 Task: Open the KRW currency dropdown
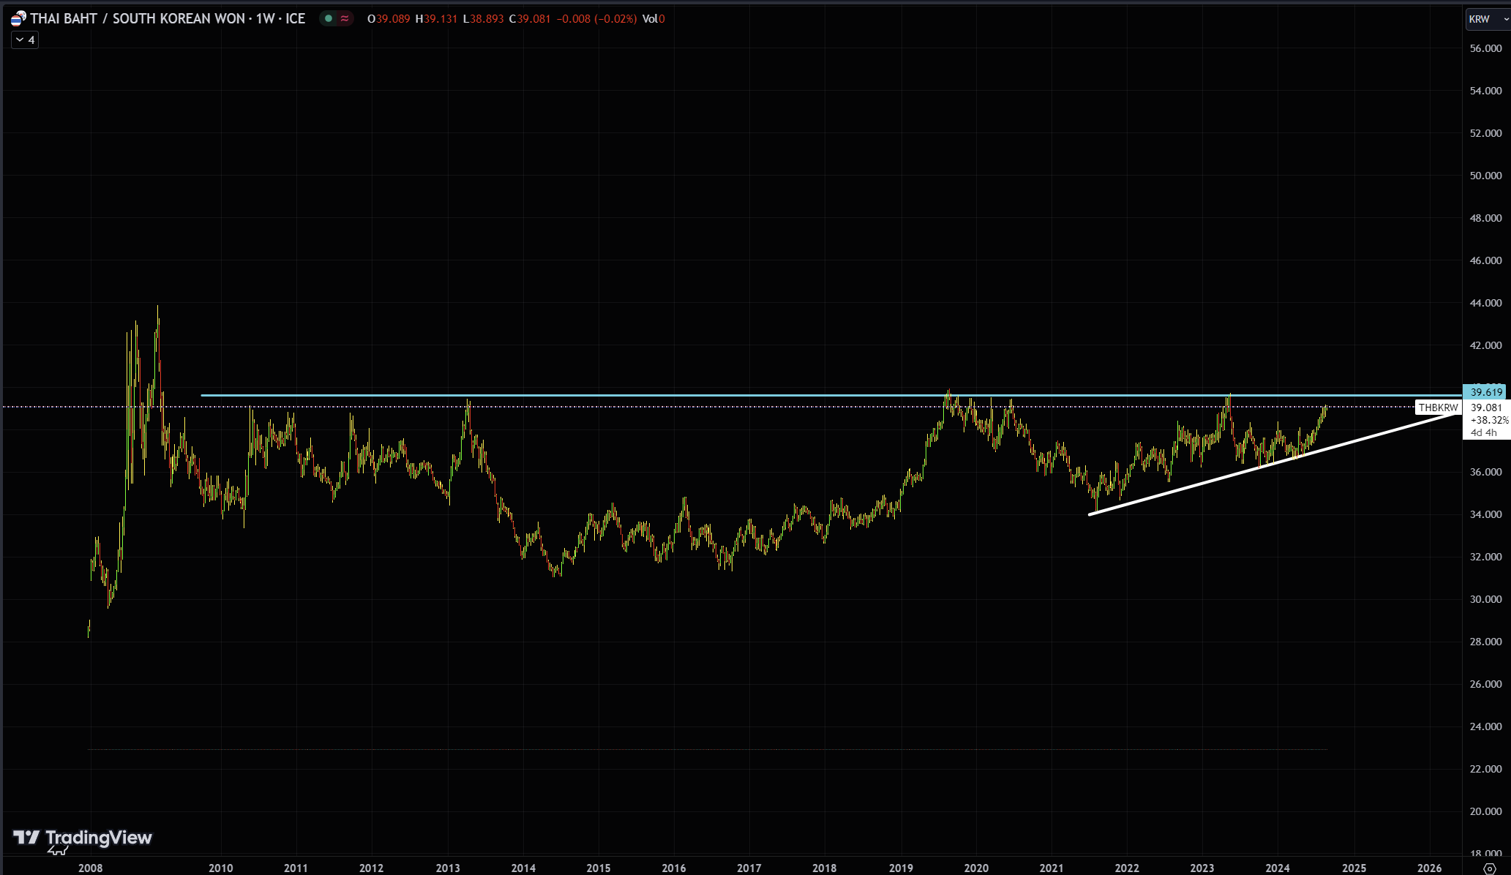click(1487, 19)
